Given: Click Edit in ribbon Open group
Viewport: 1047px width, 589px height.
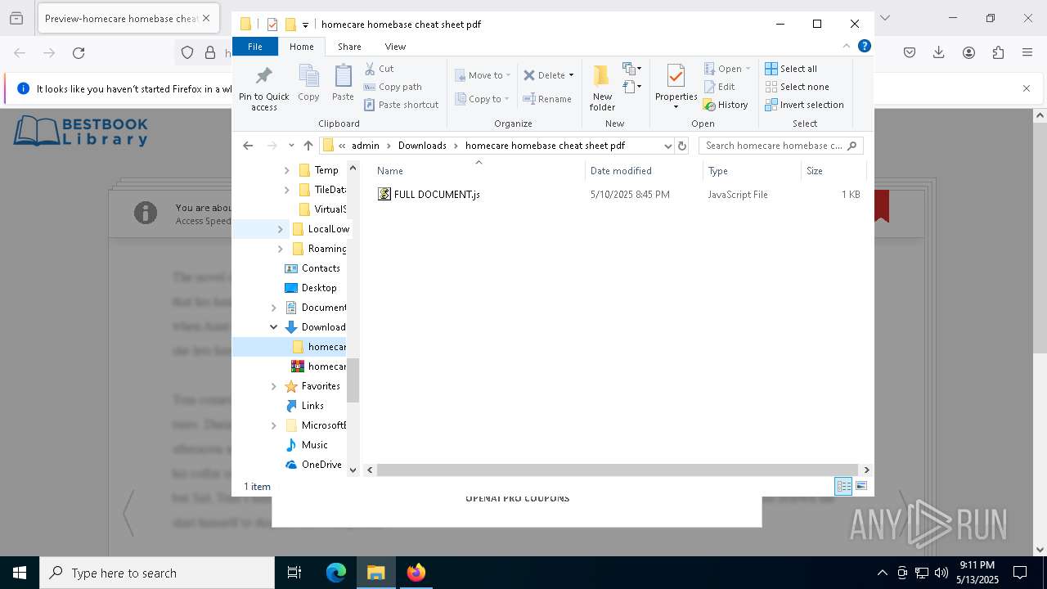Looking at the screenshot, I should (719, 87).
